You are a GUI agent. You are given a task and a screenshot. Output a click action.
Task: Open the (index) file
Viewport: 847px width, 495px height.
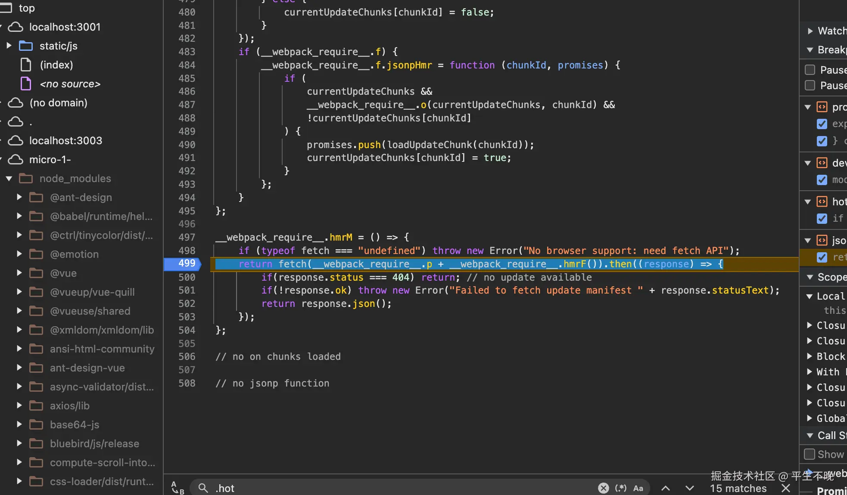point(56,65)
